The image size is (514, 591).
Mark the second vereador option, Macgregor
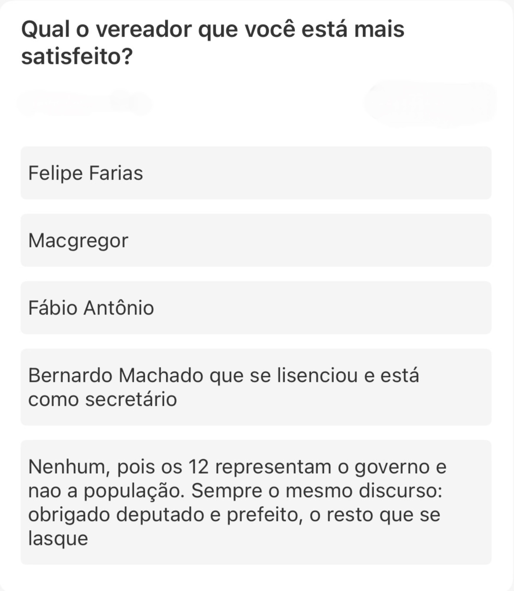tap(256, 240)
